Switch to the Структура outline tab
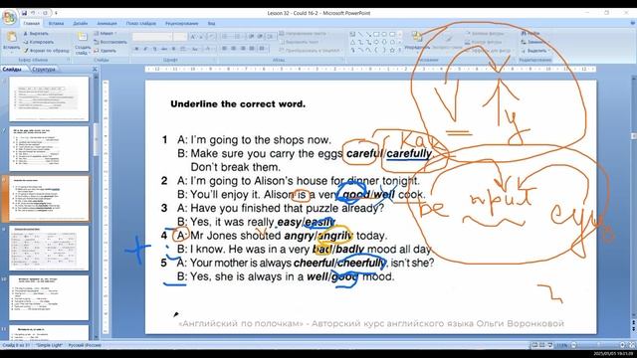637x358 pixels. click(x=43, y=69)
